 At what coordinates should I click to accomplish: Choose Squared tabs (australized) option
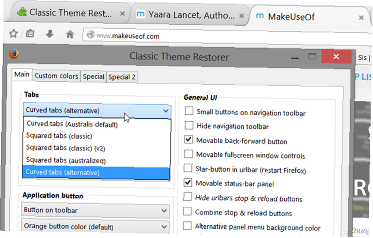coord(97,160)
